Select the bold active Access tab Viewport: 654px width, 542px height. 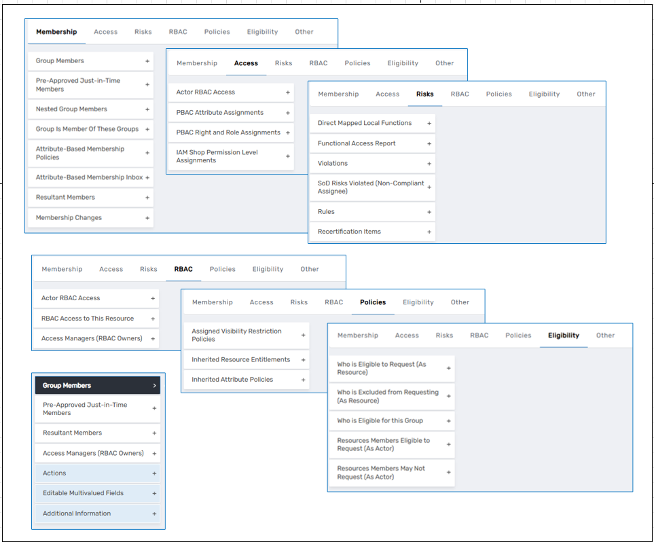(246, 63)
